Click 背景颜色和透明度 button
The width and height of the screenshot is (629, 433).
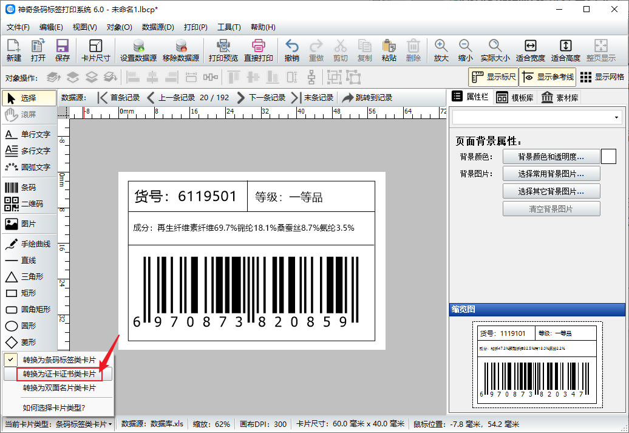(x=551, y=157)
